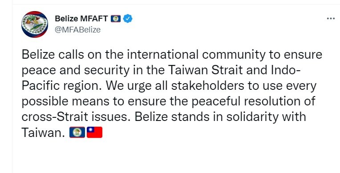Open the Belize MFAFT profile avatar

coord(35,24)
